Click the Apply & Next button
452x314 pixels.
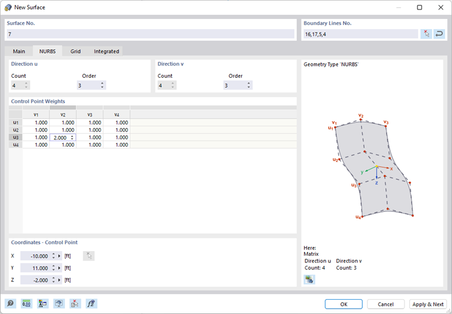click(x=428, y=305)
